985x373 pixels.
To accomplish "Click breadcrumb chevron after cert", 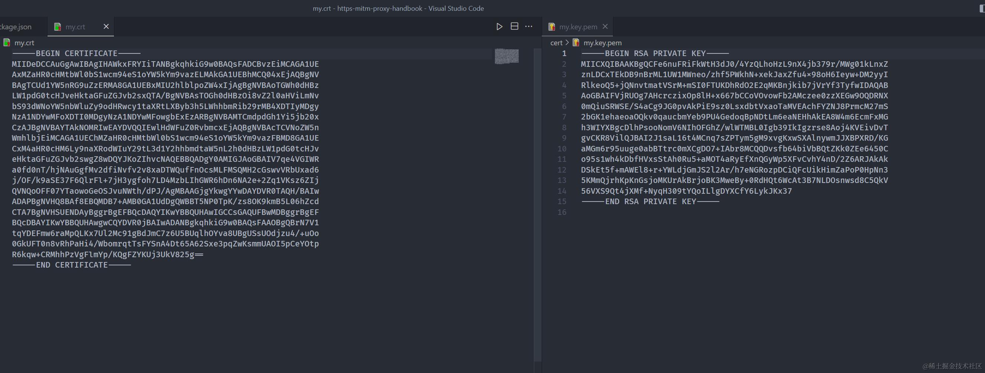I will 567,43.
